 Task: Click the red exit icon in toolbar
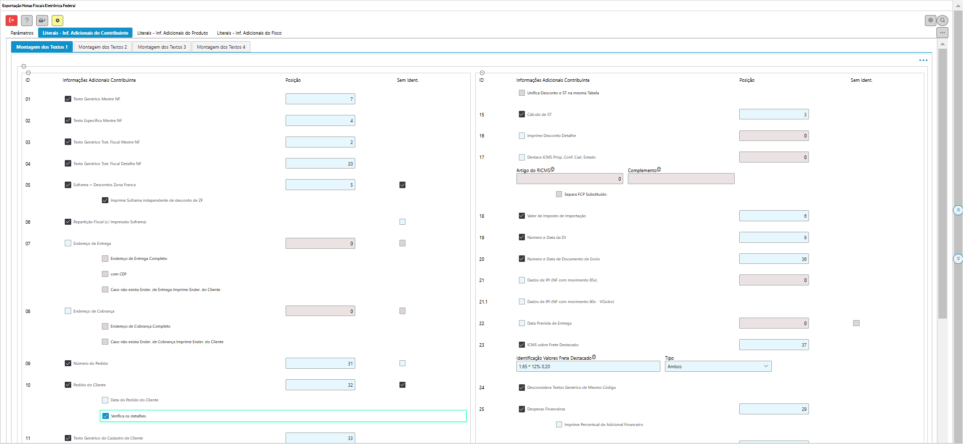[x=12, y=21]
